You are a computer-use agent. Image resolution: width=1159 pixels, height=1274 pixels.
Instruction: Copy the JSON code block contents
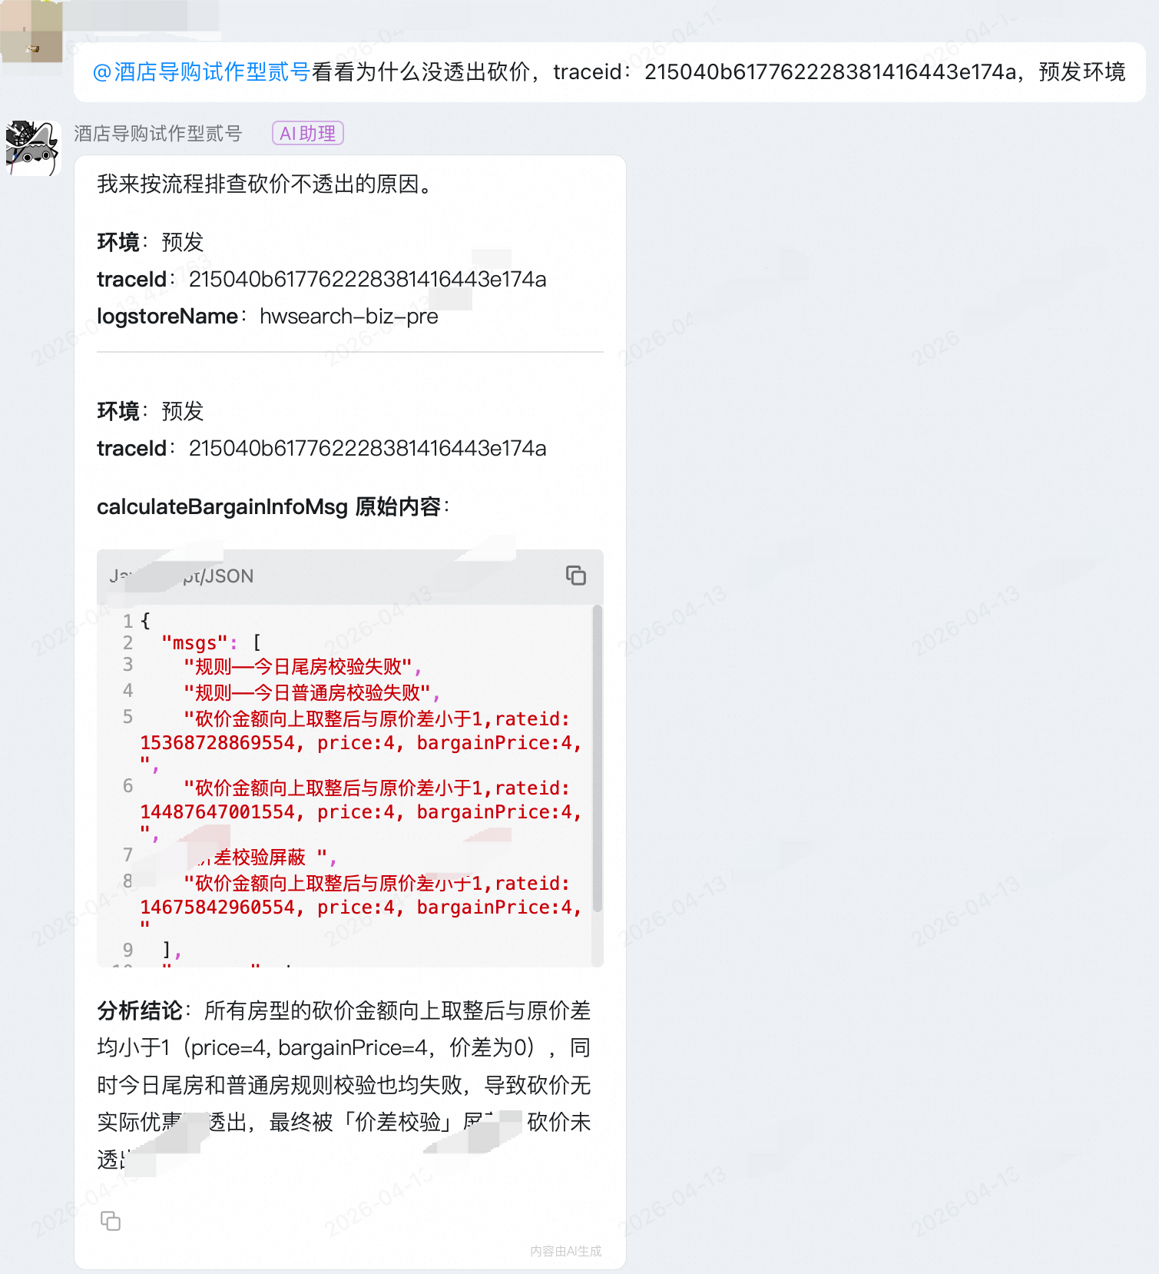pyautogui.click(x=575, y=576)
